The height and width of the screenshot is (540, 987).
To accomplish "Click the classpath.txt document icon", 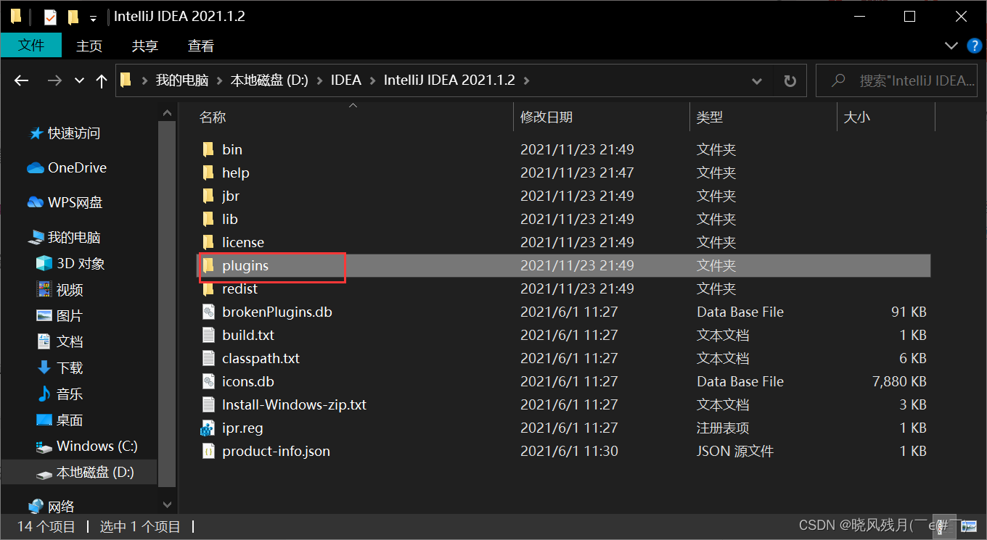I will [208, 358].
